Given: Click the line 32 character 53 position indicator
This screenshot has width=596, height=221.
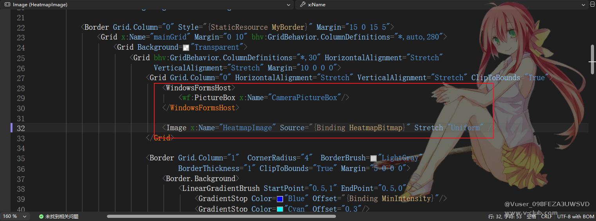Looking at the screenshot, I should pyautogui.click(x=505, y=216).
